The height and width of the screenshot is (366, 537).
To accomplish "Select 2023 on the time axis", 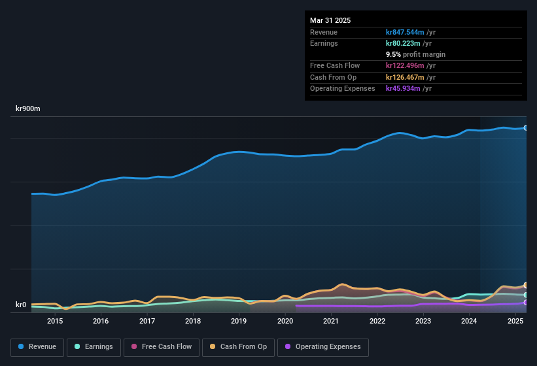I will [x=423, y=321].
